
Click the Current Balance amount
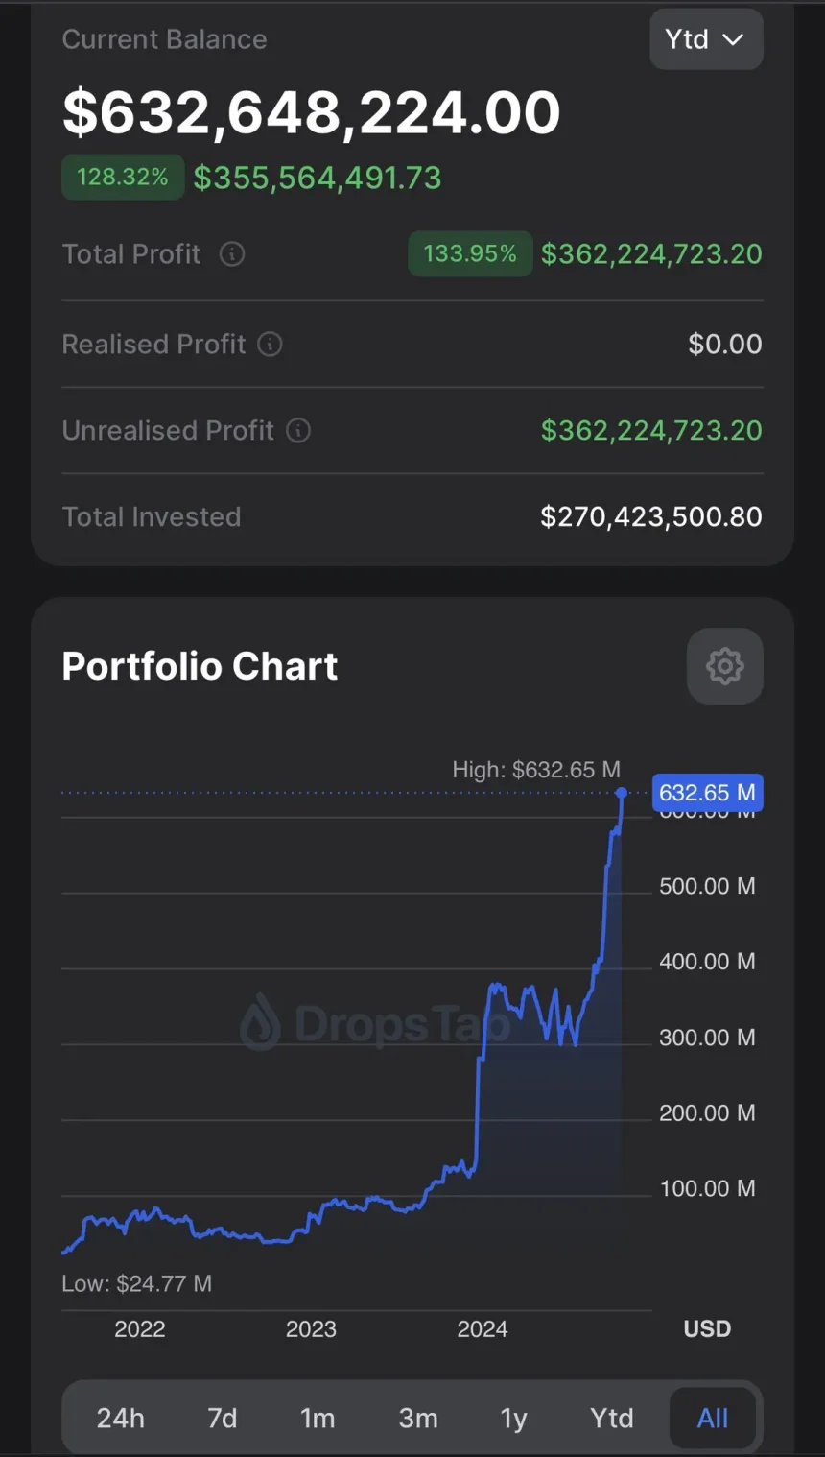311,113
